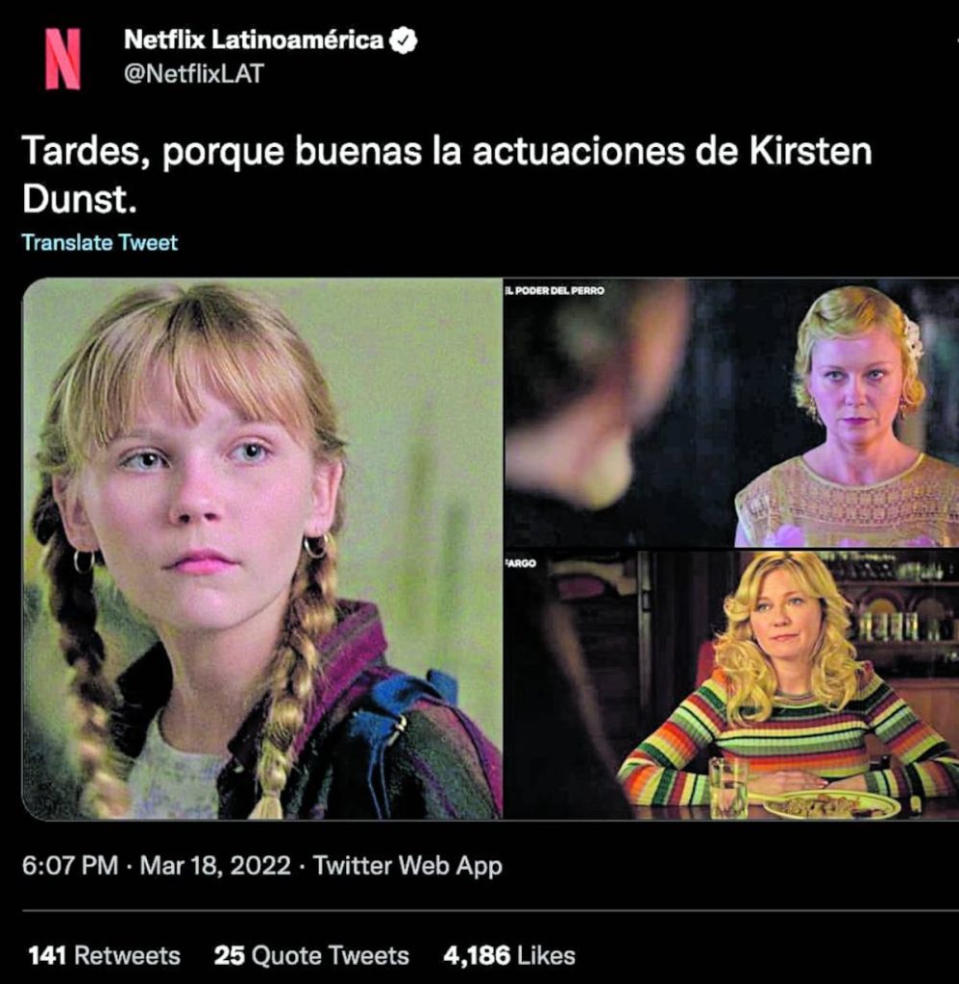Screen dimensions: 959x984
Task: View the 4,186 Likes list
Action: tap(509, 956)
